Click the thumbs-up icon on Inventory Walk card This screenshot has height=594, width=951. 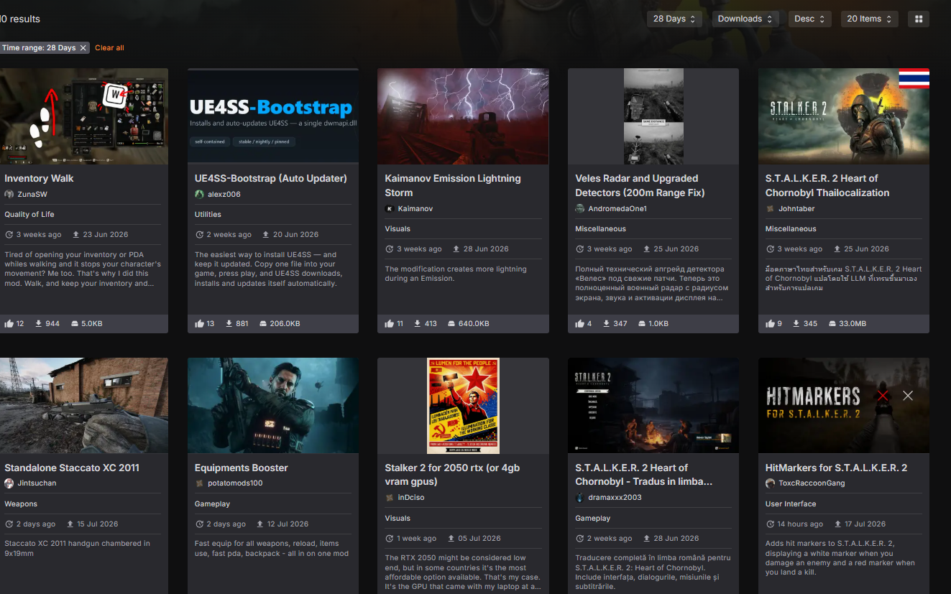coord(9,324)
